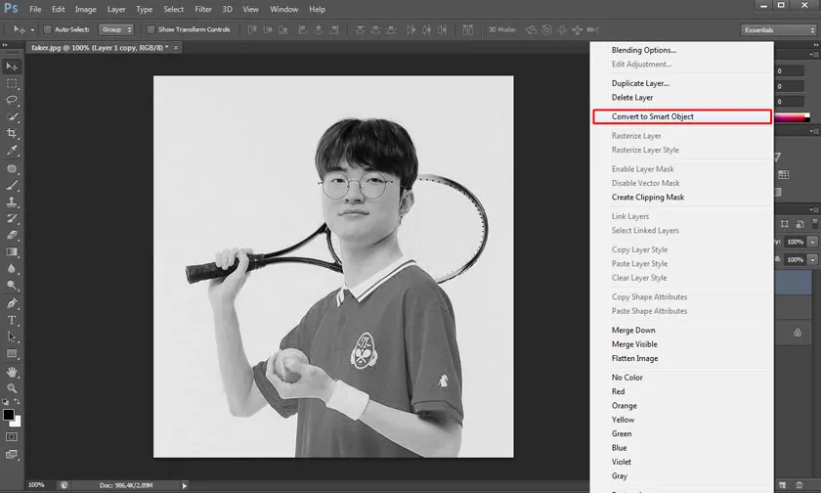The image size is (821, 493).
Task: Click the zoom percentage field in status bar
Action: click(36, 485)
